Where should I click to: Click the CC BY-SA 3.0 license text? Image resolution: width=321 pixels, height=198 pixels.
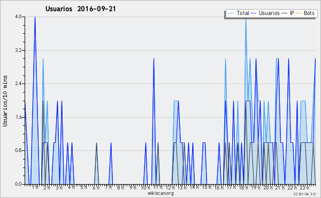tap(304, 194)
